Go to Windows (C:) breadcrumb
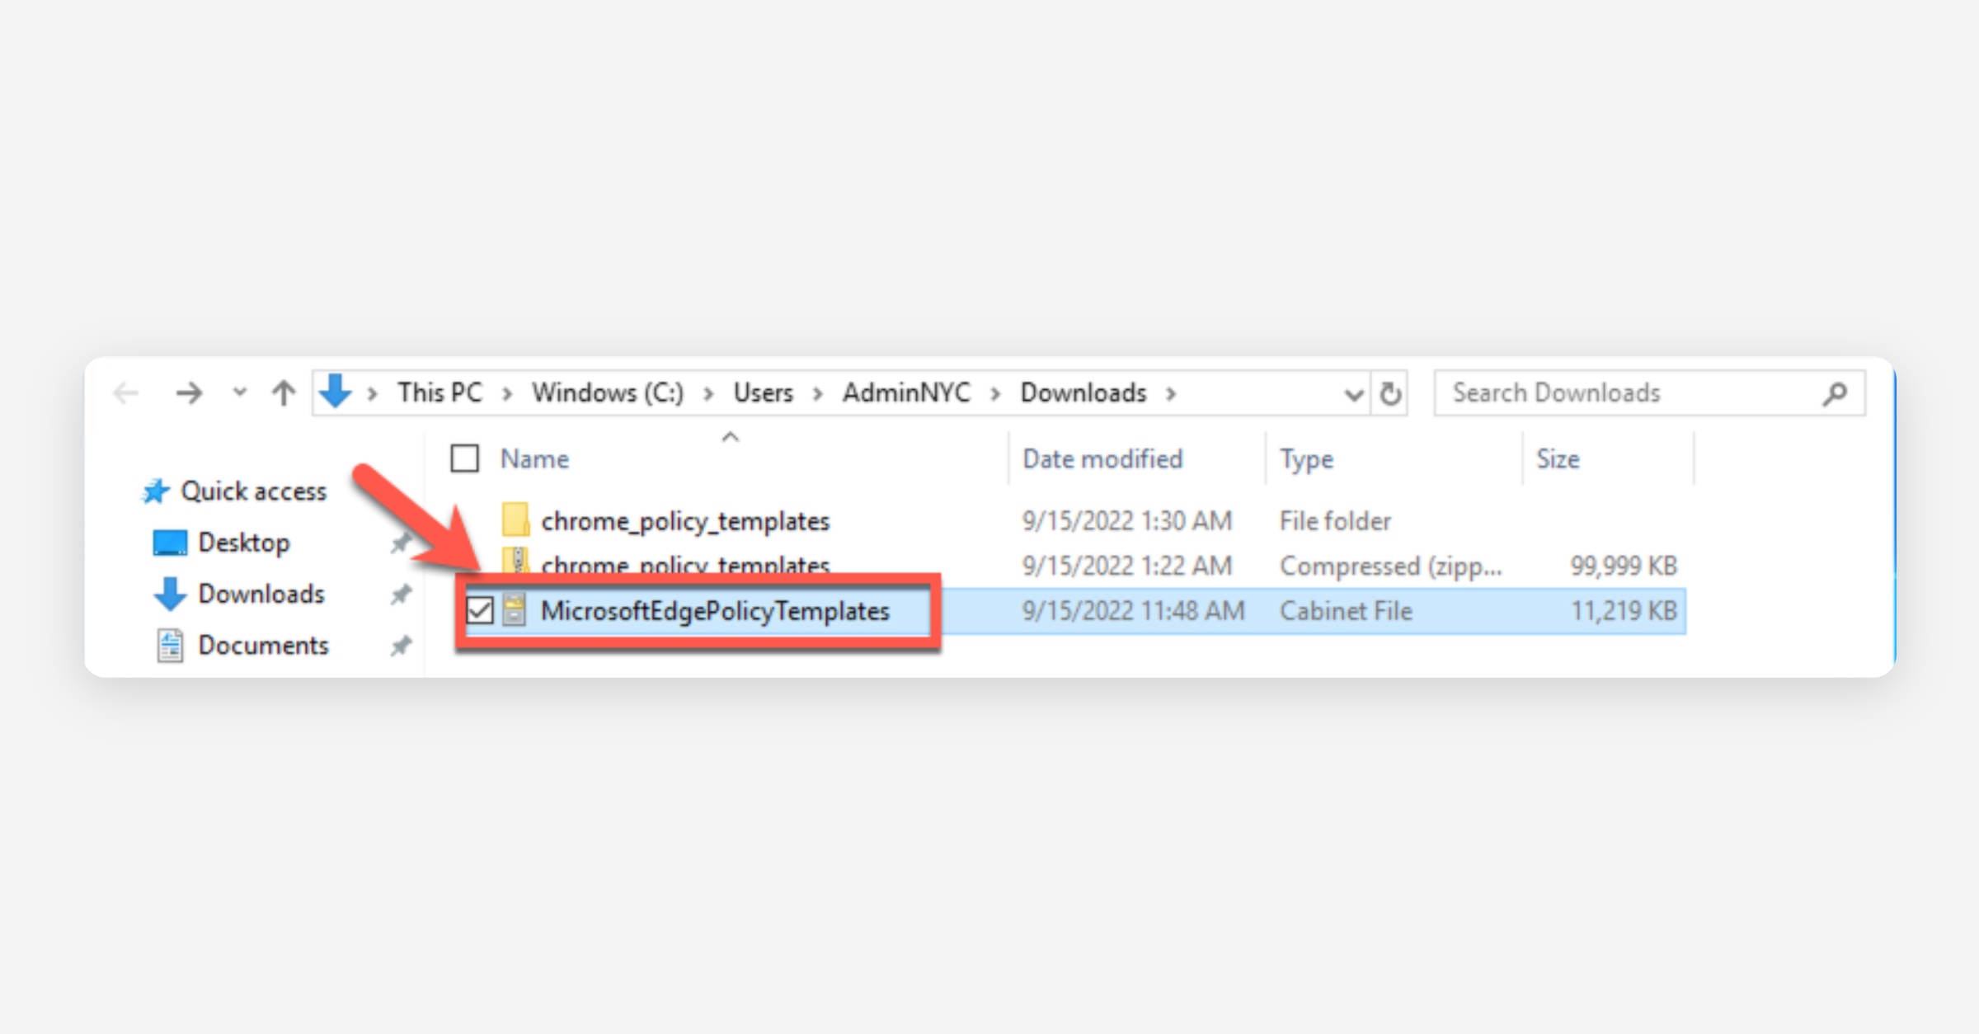 tap(608, 393)
